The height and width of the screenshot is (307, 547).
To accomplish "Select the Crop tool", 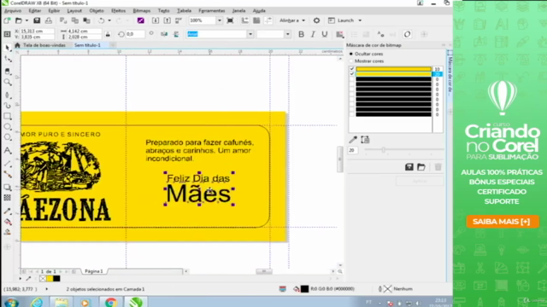I will [8, 71].
